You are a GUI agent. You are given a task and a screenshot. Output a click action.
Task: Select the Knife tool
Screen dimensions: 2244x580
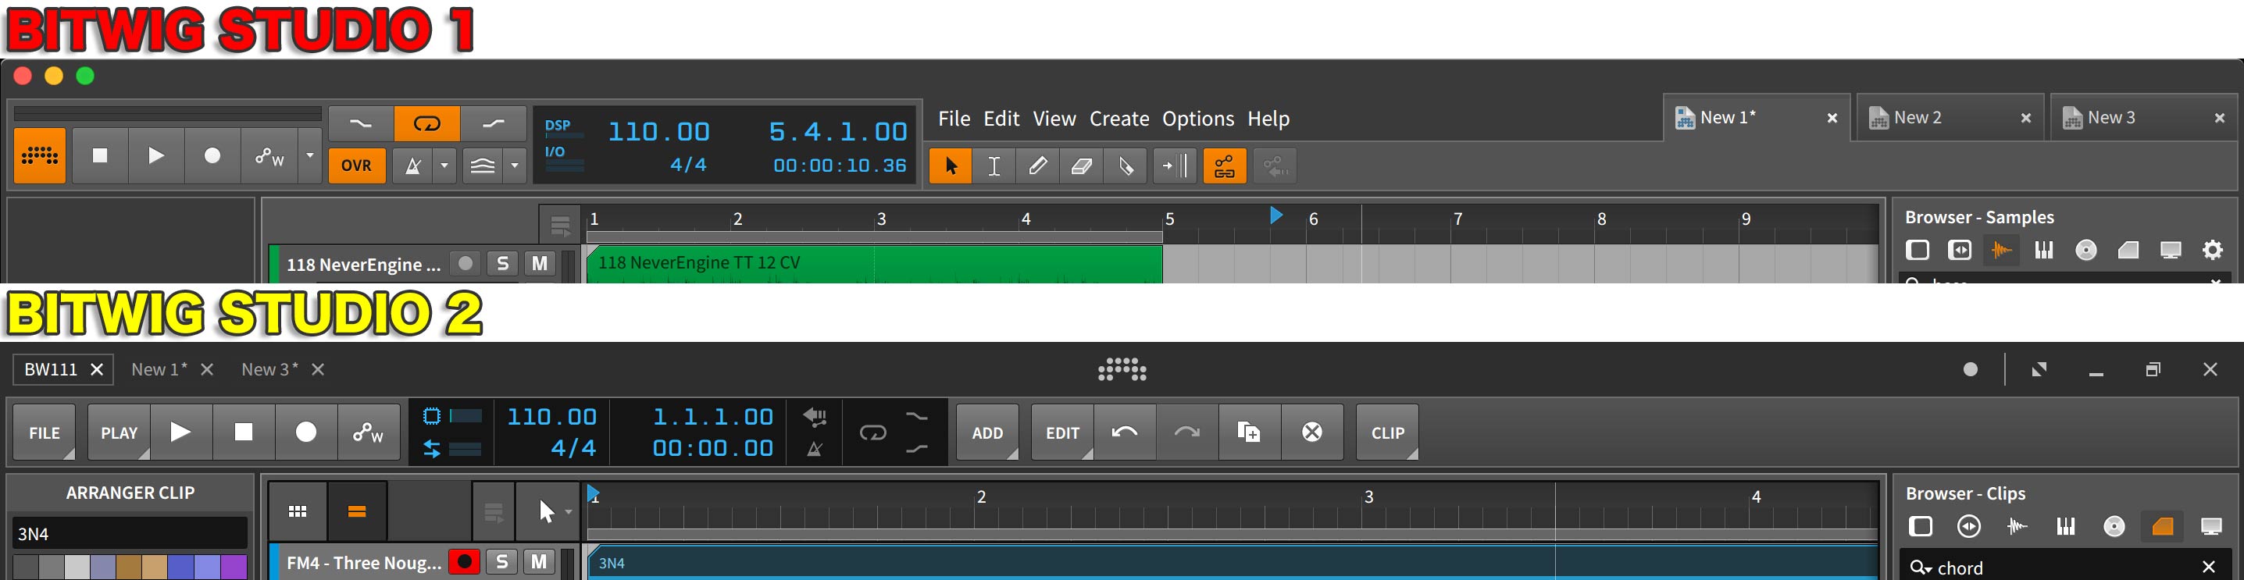(1126, 165)
